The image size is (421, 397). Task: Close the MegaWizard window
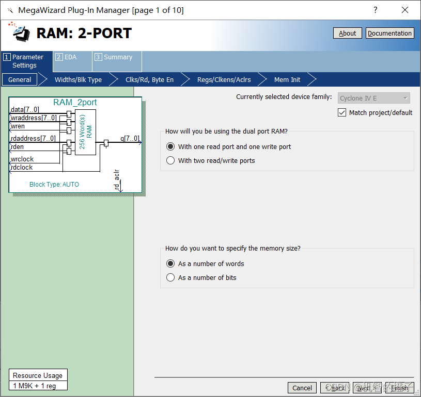pyautogui.click(x=405, y=10)
